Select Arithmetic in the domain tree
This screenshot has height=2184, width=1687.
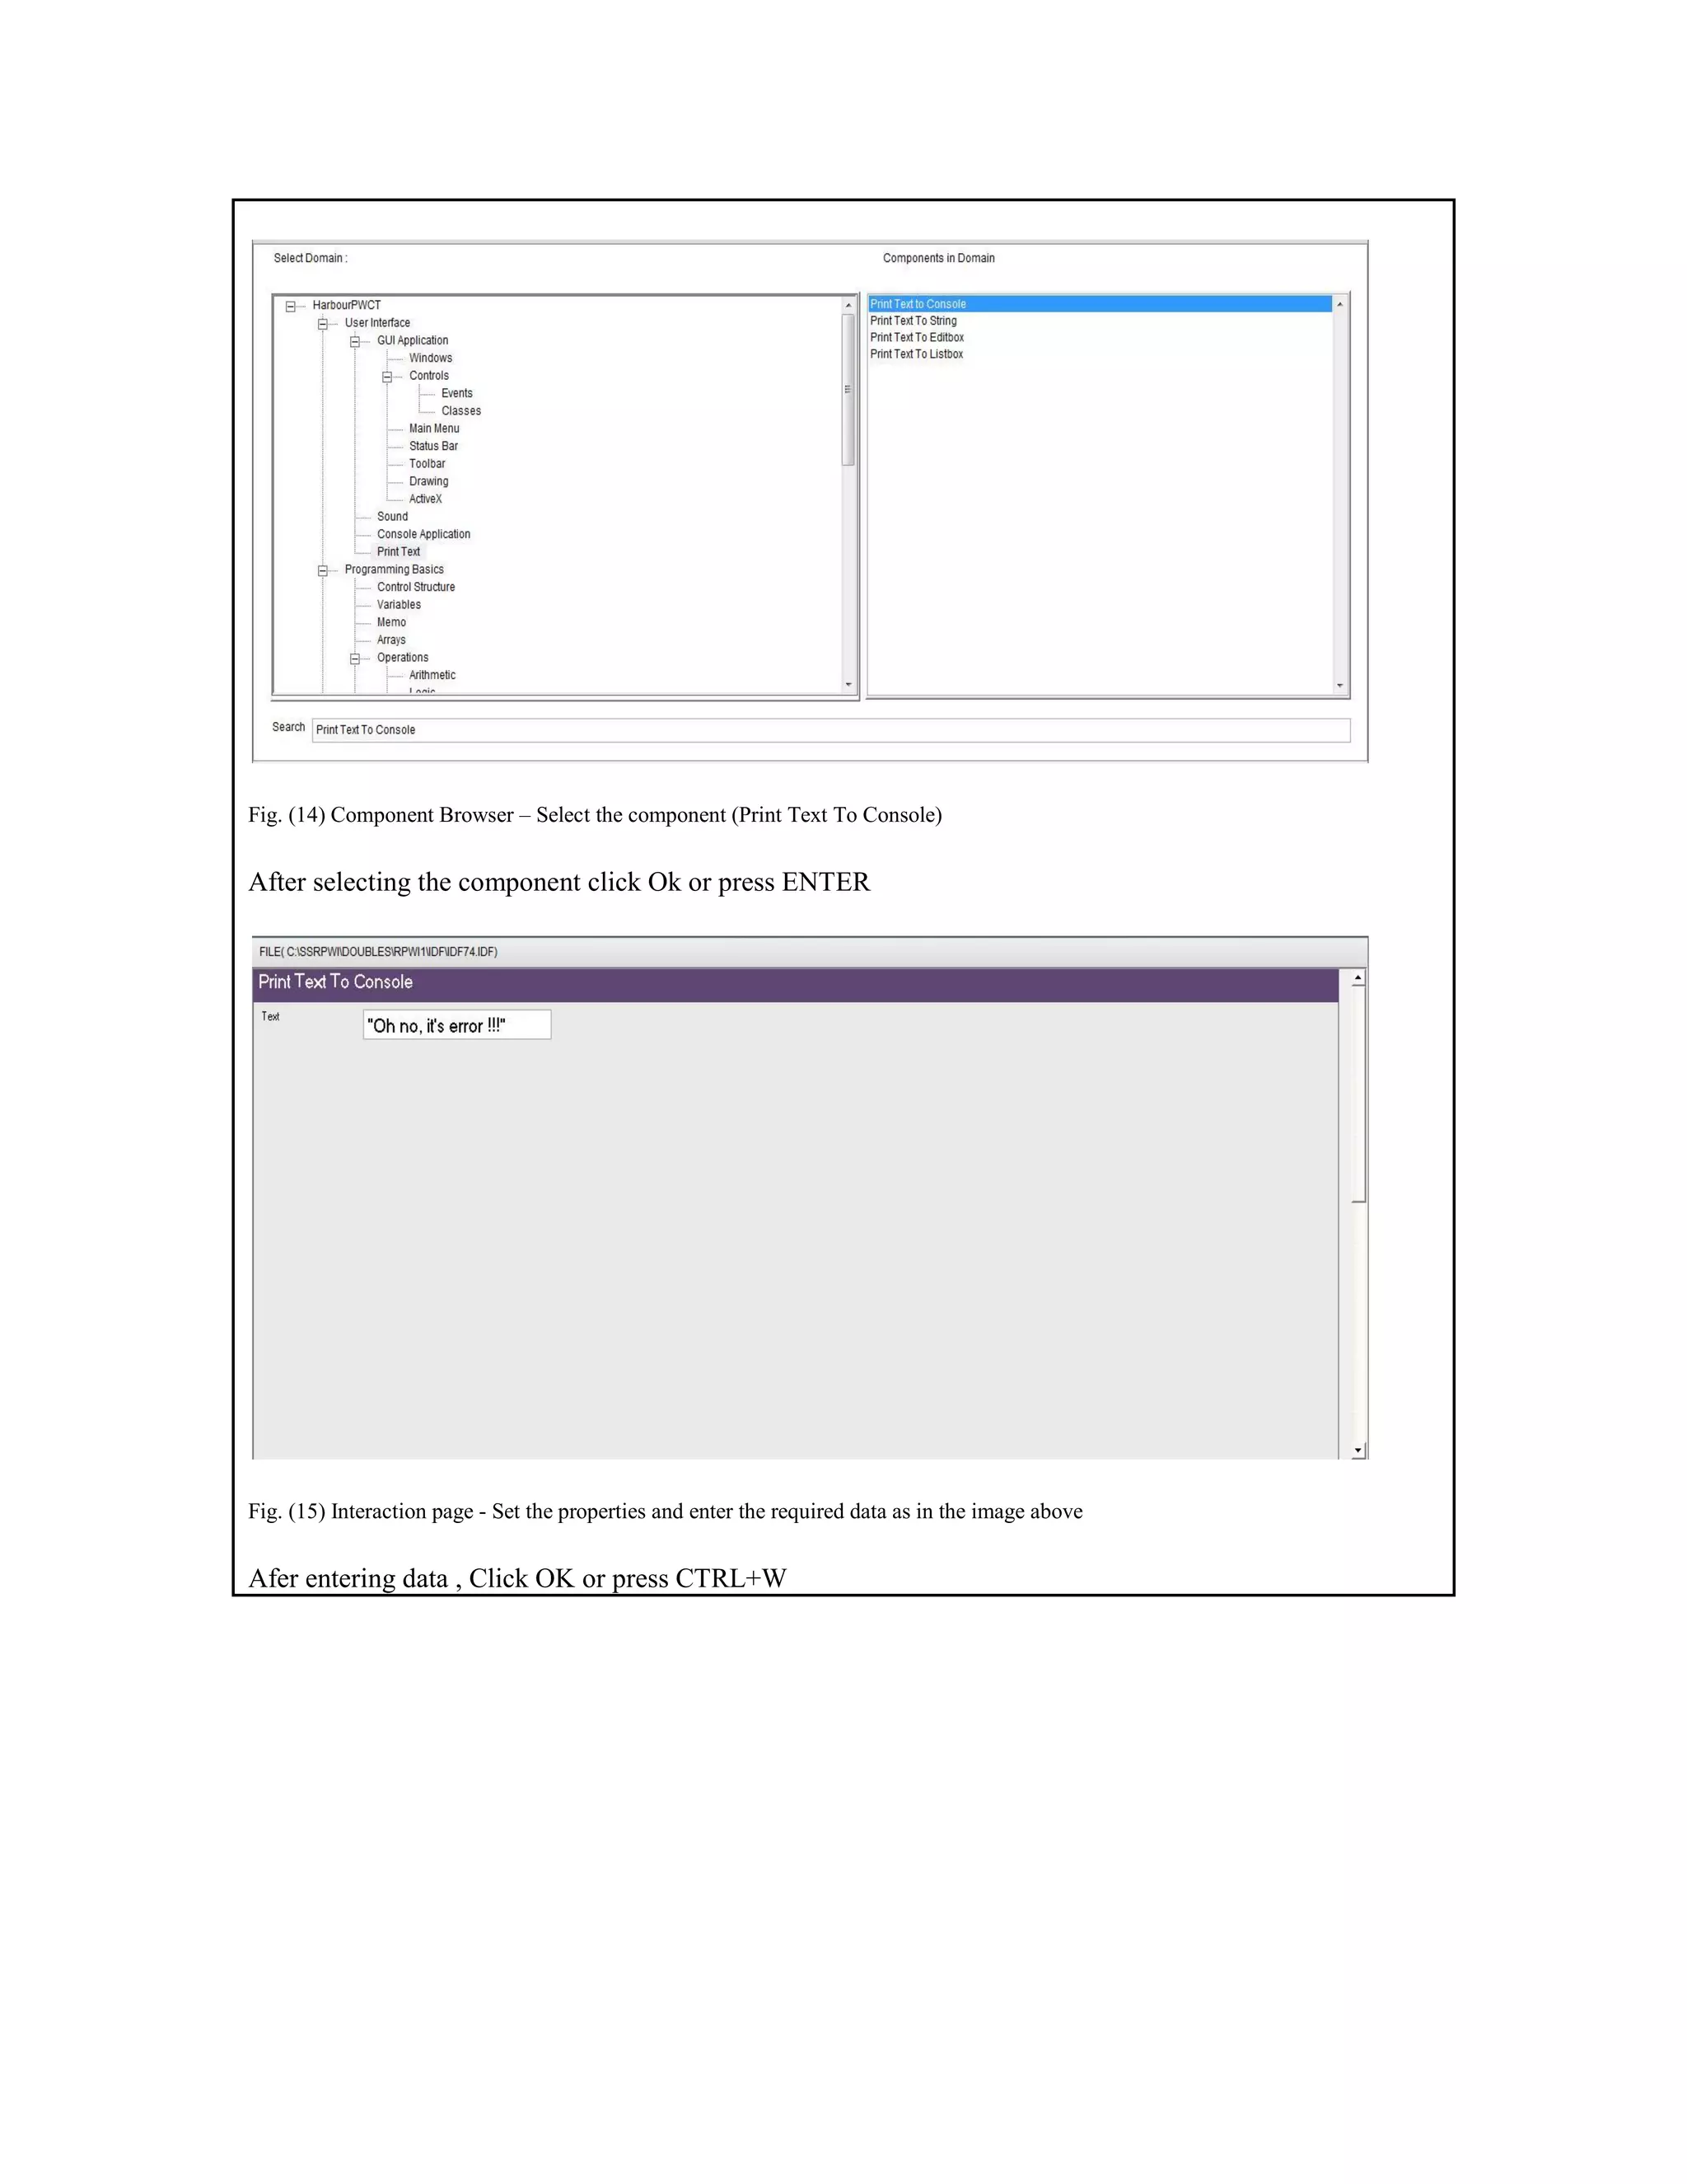click(x=432, y=675)
